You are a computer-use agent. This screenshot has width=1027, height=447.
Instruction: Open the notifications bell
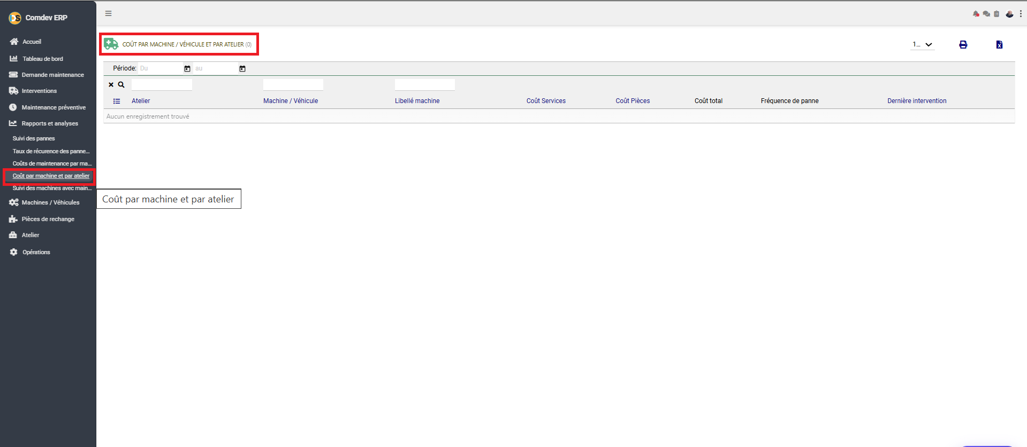(976, 14)
